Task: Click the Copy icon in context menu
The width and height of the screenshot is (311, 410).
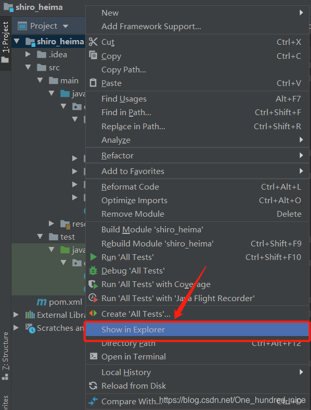Action: point(93,55)
